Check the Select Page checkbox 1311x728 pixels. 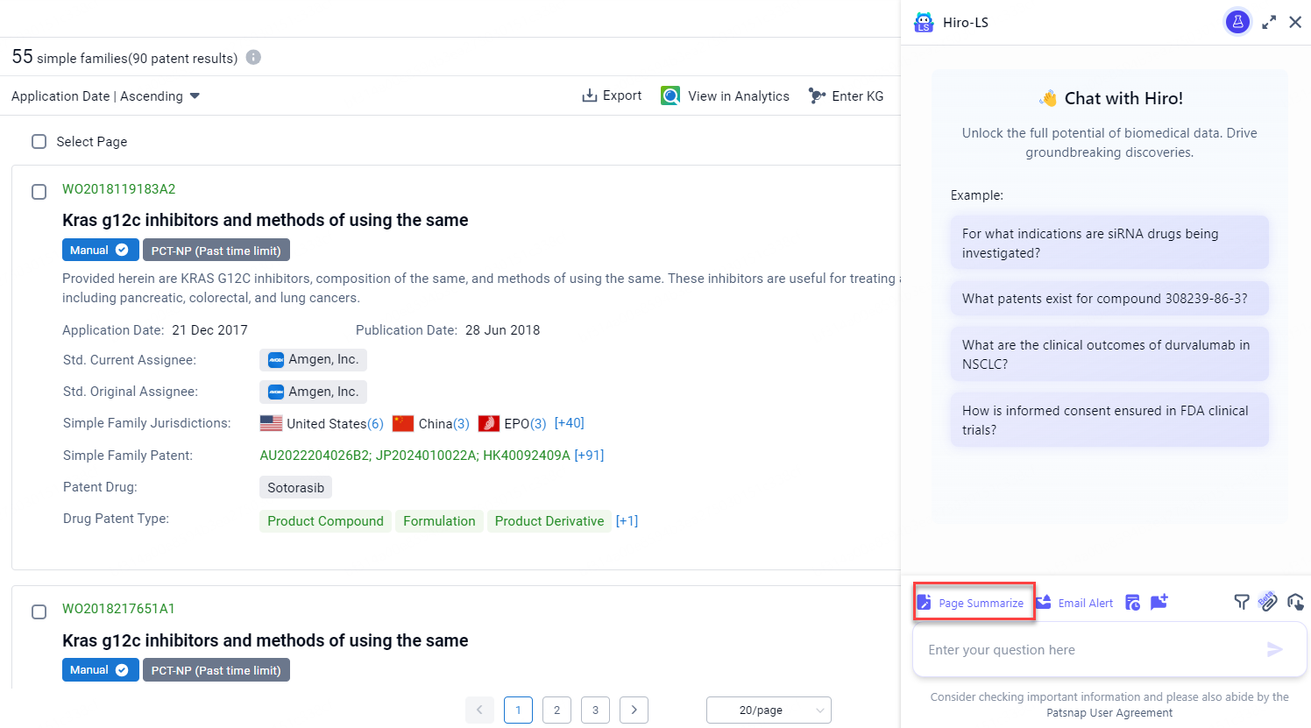(39, 141)
